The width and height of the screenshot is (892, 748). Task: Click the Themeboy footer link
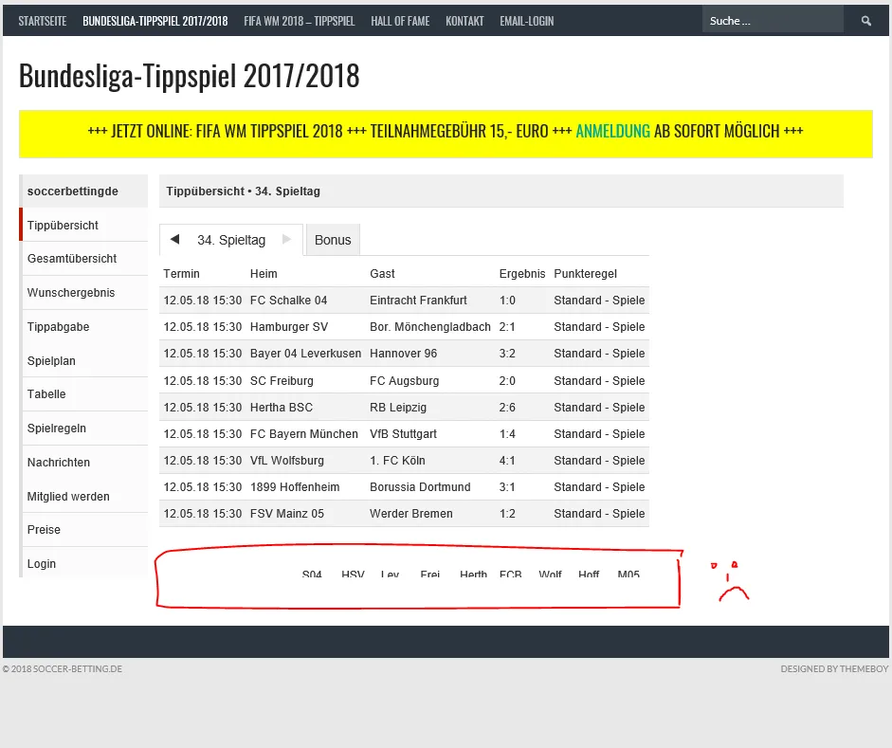(x=834, y=669)
